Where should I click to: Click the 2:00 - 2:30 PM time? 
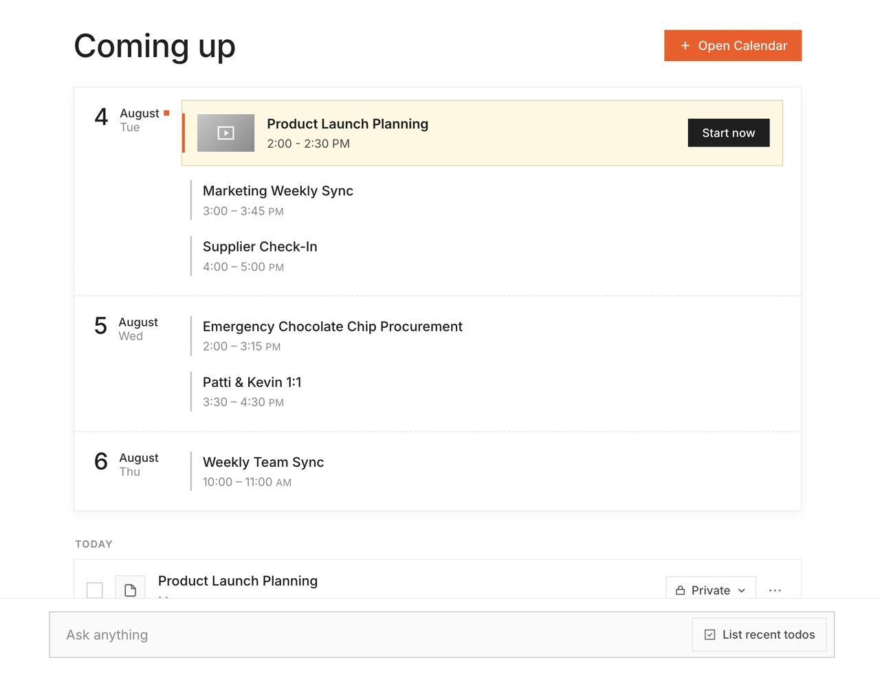pos(309,144)
